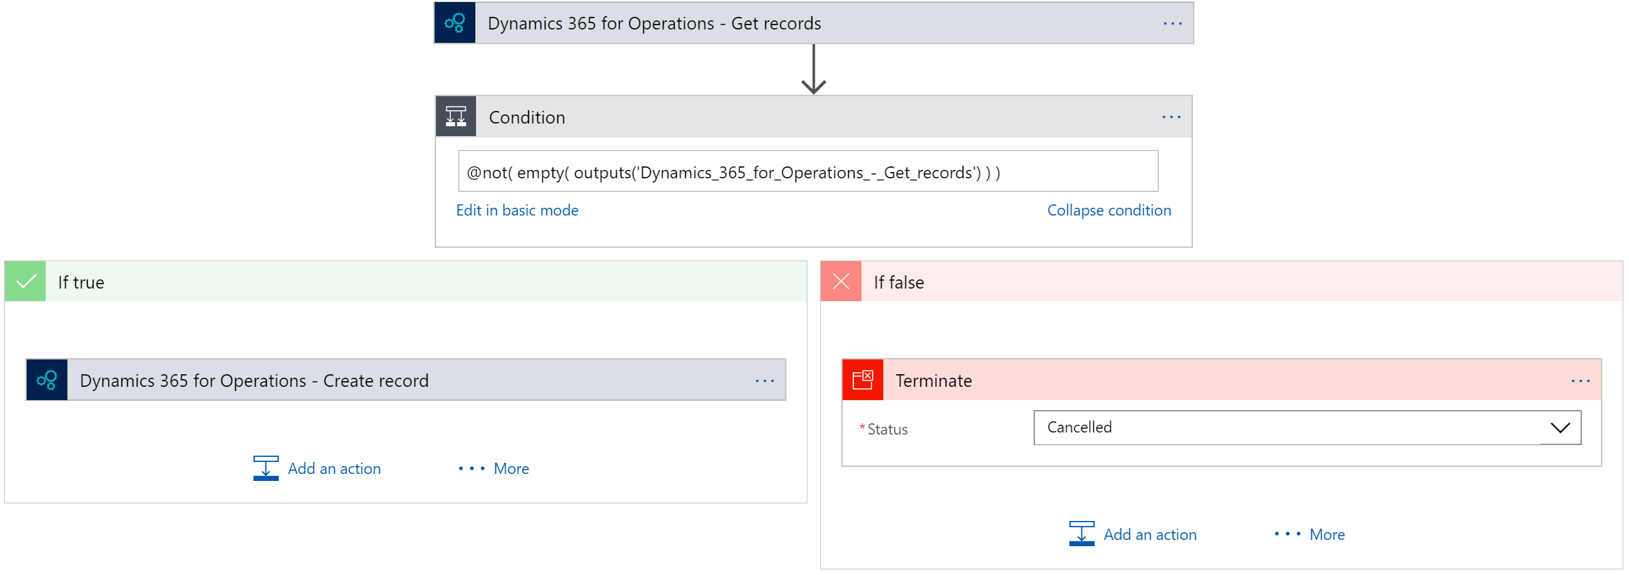
Task: Click the red If false X icon
Action: [841, 282]
